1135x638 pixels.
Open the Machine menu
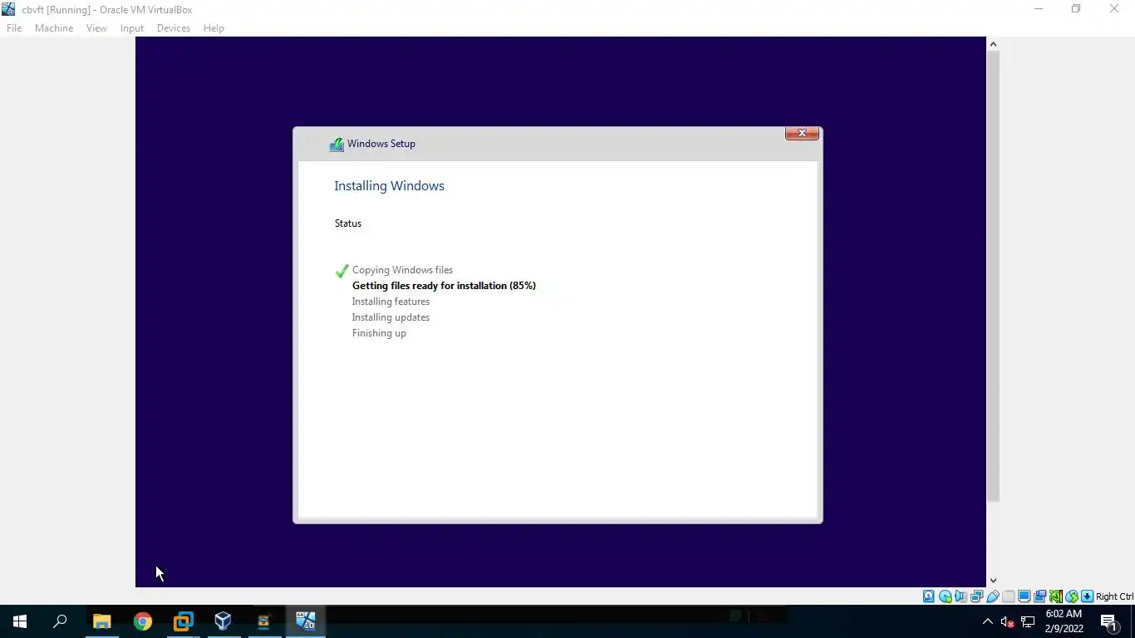coord(54,28)
